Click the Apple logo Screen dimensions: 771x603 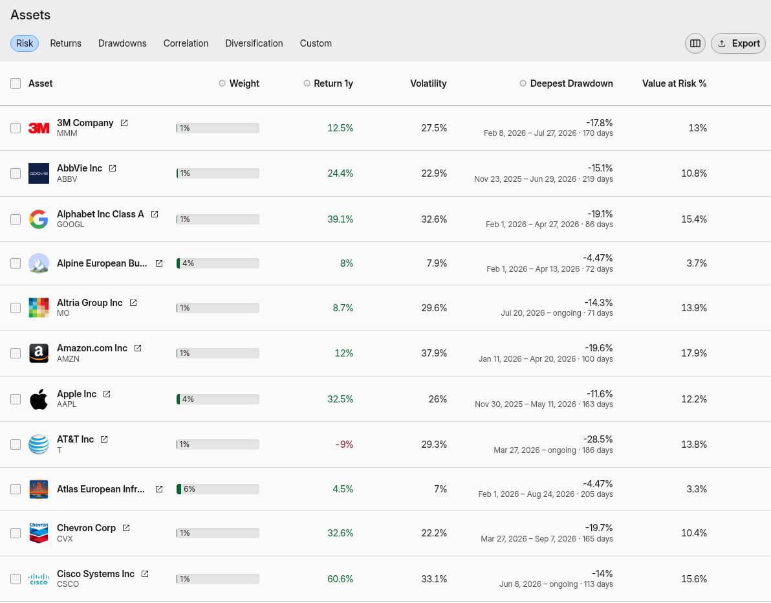(39, 399)
